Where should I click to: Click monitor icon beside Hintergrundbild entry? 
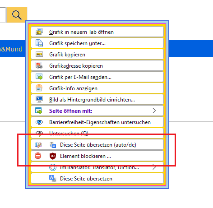click(x=39, y=99)
